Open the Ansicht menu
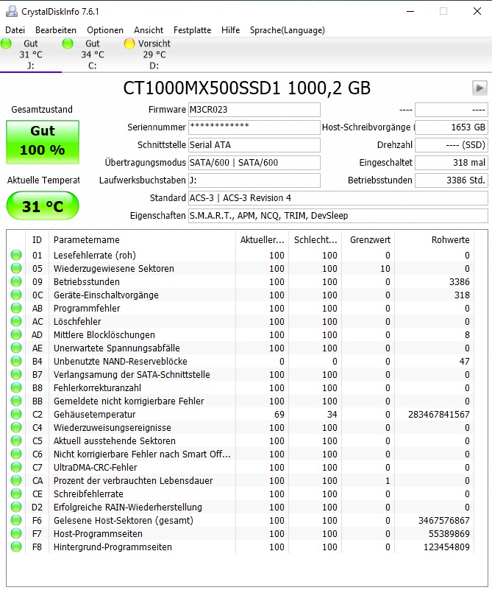The image size is (492, 590). tap(149, 30)
